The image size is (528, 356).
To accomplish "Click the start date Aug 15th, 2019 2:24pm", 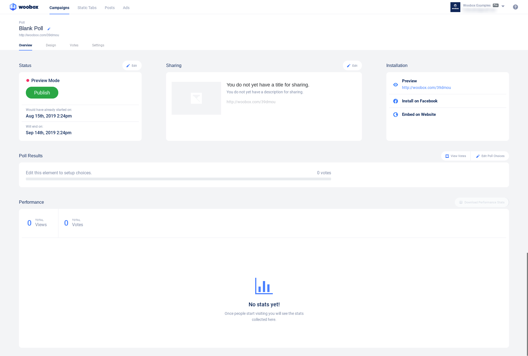I will [49, 116].
